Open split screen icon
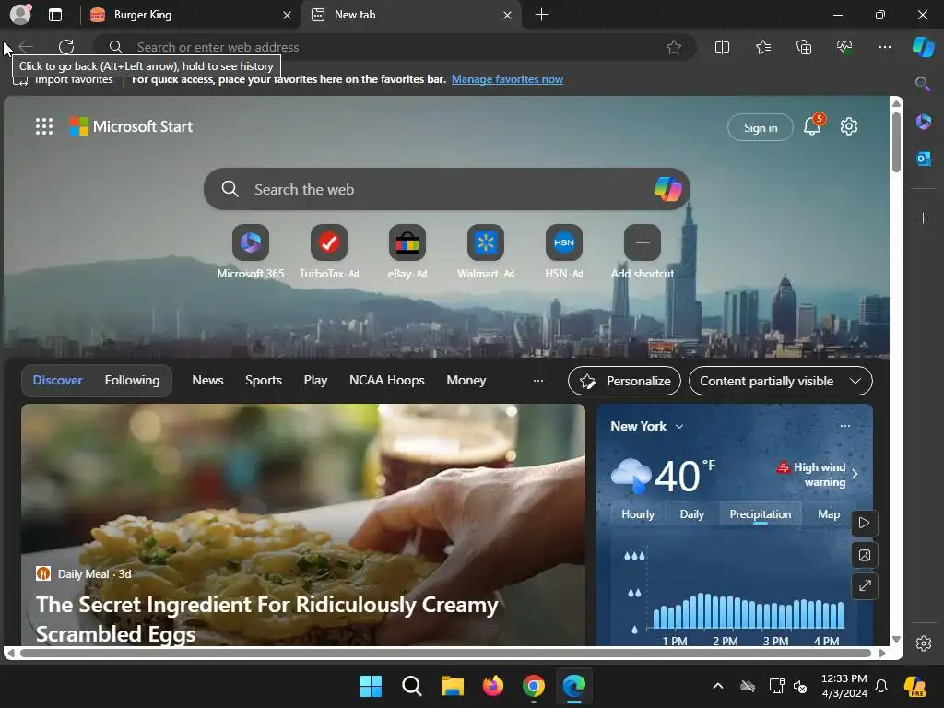The width and height of the screenshot is (944, 708). pos(722,47)
